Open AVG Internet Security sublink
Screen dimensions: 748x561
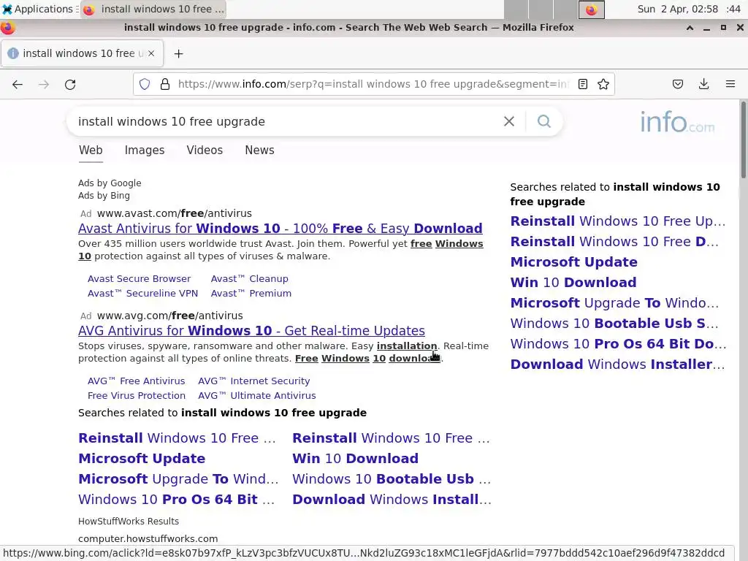pos(253,381)
